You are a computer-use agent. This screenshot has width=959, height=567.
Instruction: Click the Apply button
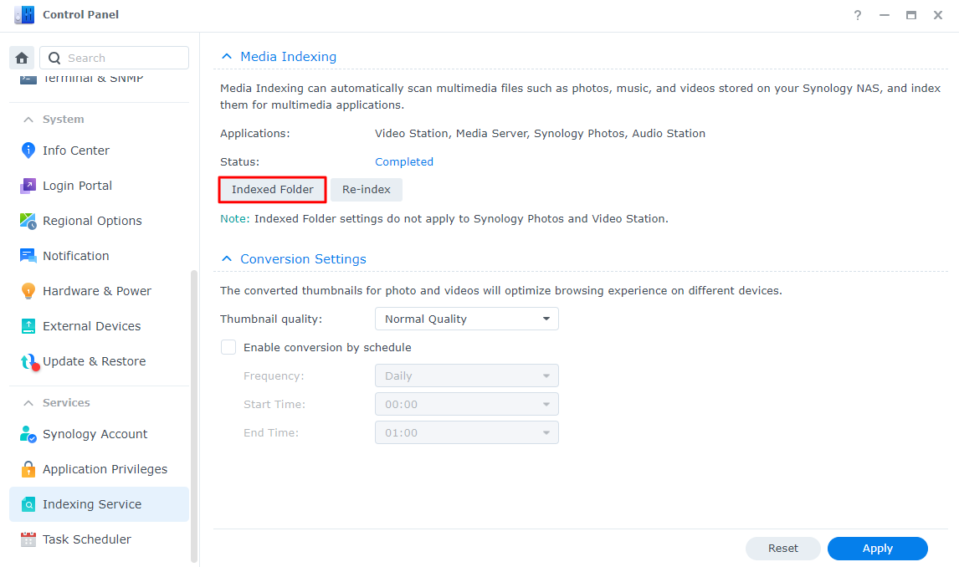click(877, 549)
